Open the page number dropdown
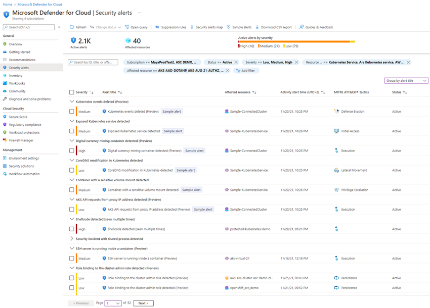The image size is (430, 308). click(x=113, y=303)
